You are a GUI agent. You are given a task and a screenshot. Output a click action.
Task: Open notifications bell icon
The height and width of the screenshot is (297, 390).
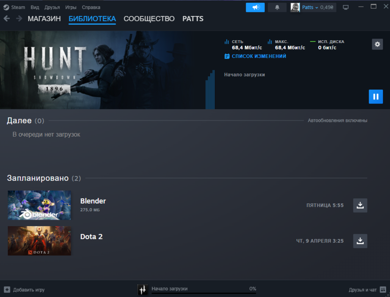[277, 7]
